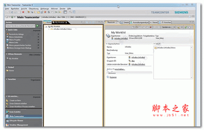
Task: Click the worklist icon beside My Worklist heading
Action: [x=108, y=35]
